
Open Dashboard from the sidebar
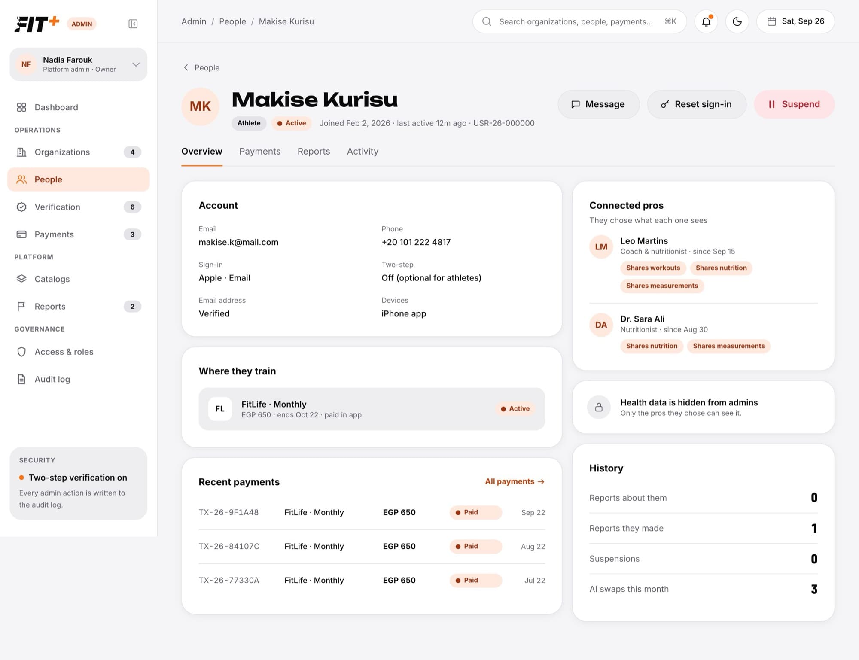click(x=78, y=107)
